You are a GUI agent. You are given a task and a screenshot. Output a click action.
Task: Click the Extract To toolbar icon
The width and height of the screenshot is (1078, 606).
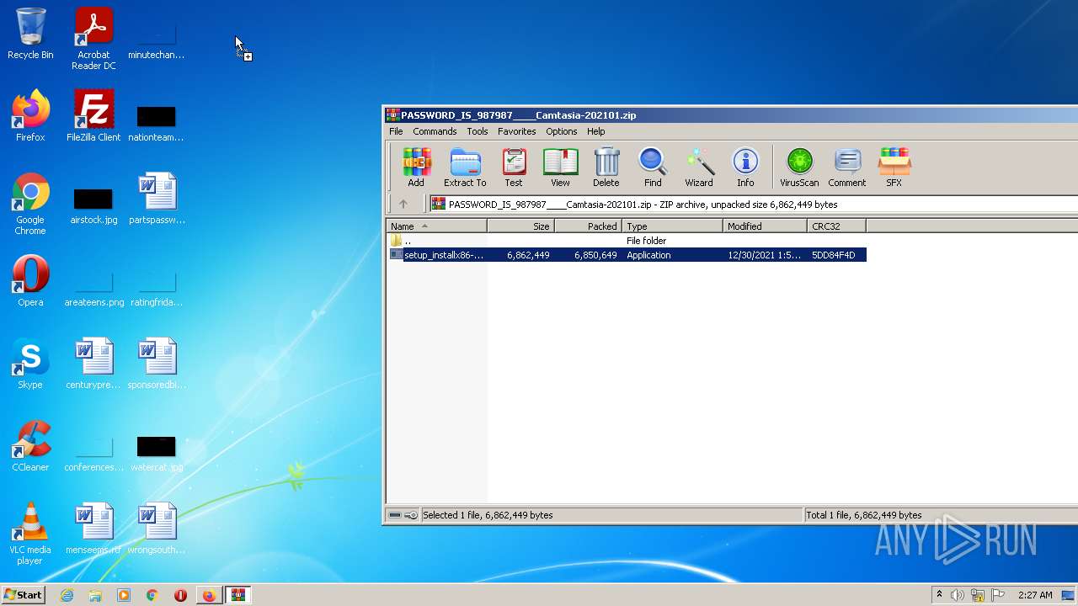tap(465, 167)
